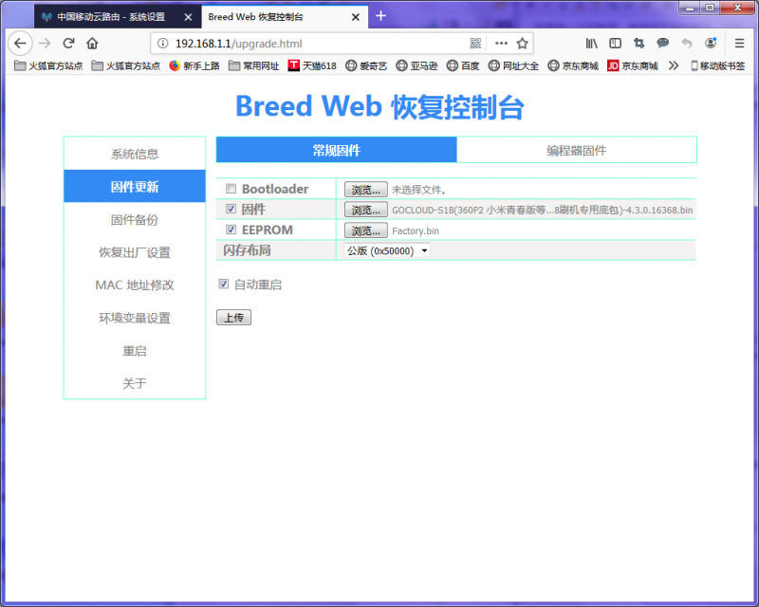
Task: Open the 亚马逊 bookmark
Action: tap(417, 65)
